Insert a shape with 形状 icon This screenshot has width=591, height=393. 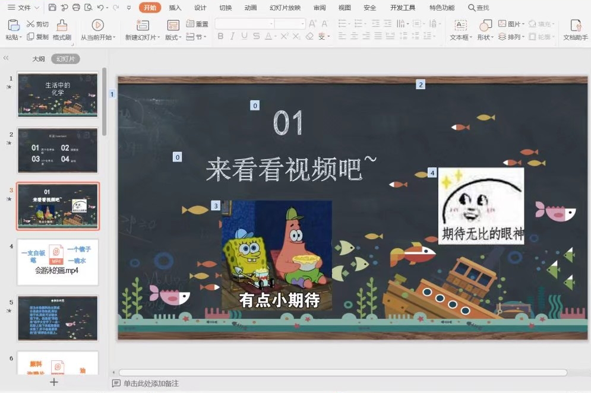click(485, 26)
